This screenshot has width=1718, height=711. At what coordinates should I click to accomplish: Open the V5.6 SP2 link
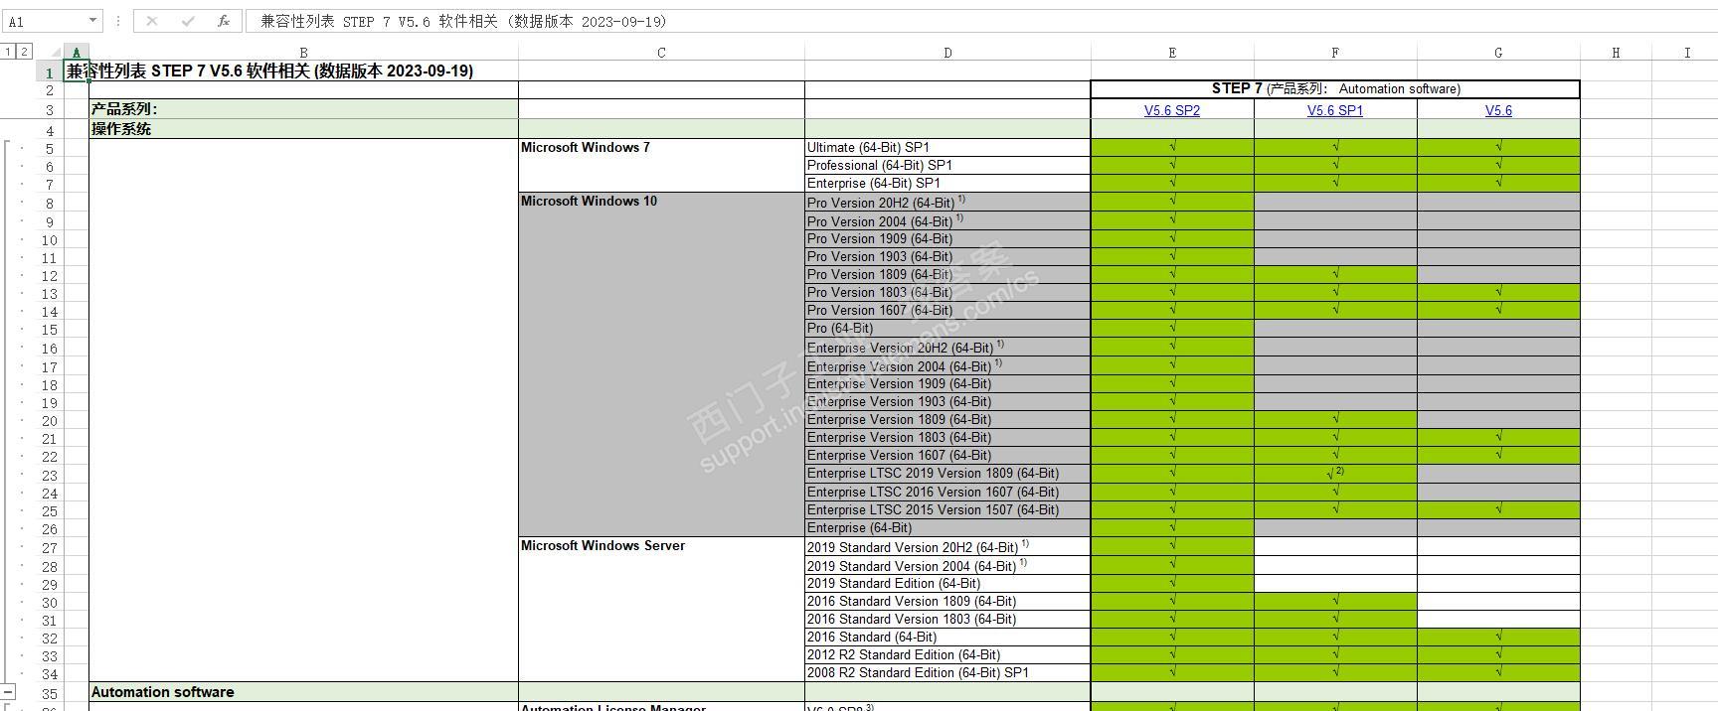pyautogui.click(x=1172, y=110)
